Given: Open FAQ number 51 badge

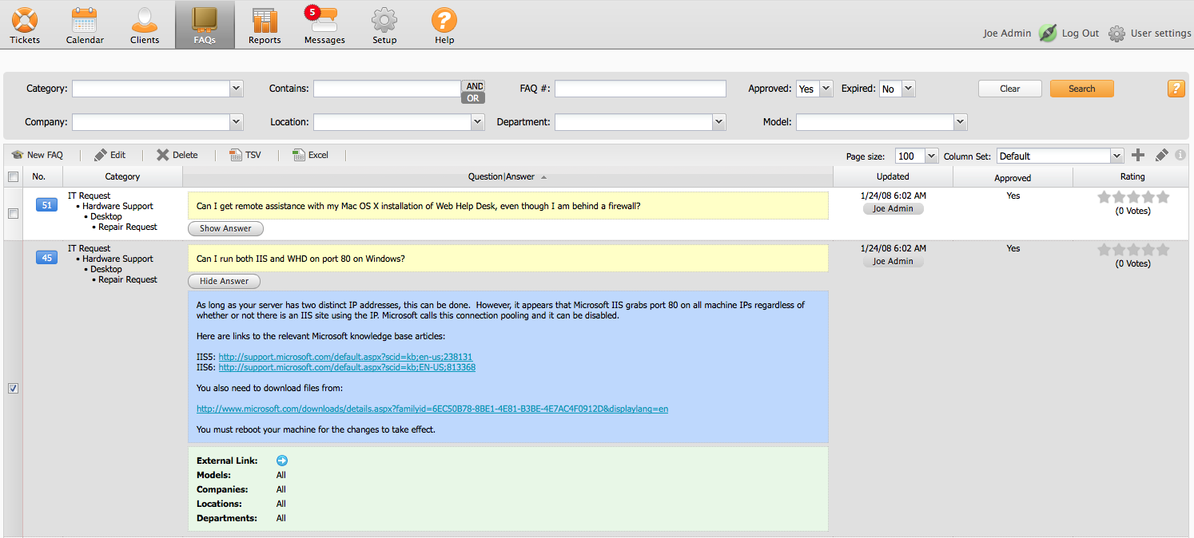Looking at the screenshot, I should pos(46,205).
